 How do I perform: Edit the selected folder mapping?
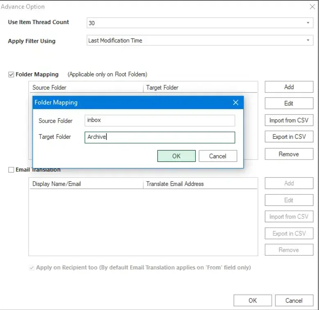point(289,103)
